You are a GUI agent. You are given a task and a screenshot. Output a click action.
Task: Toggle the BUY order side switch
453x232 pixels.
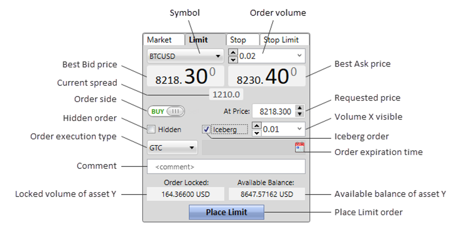[x=166, y=111]
